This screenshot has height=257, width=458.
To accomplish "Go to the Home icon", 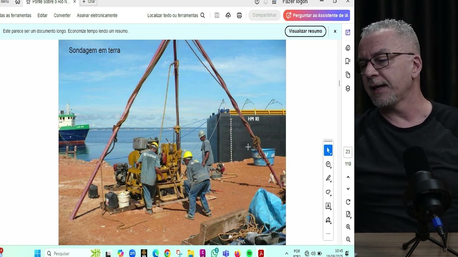I will tap(18, 2).
